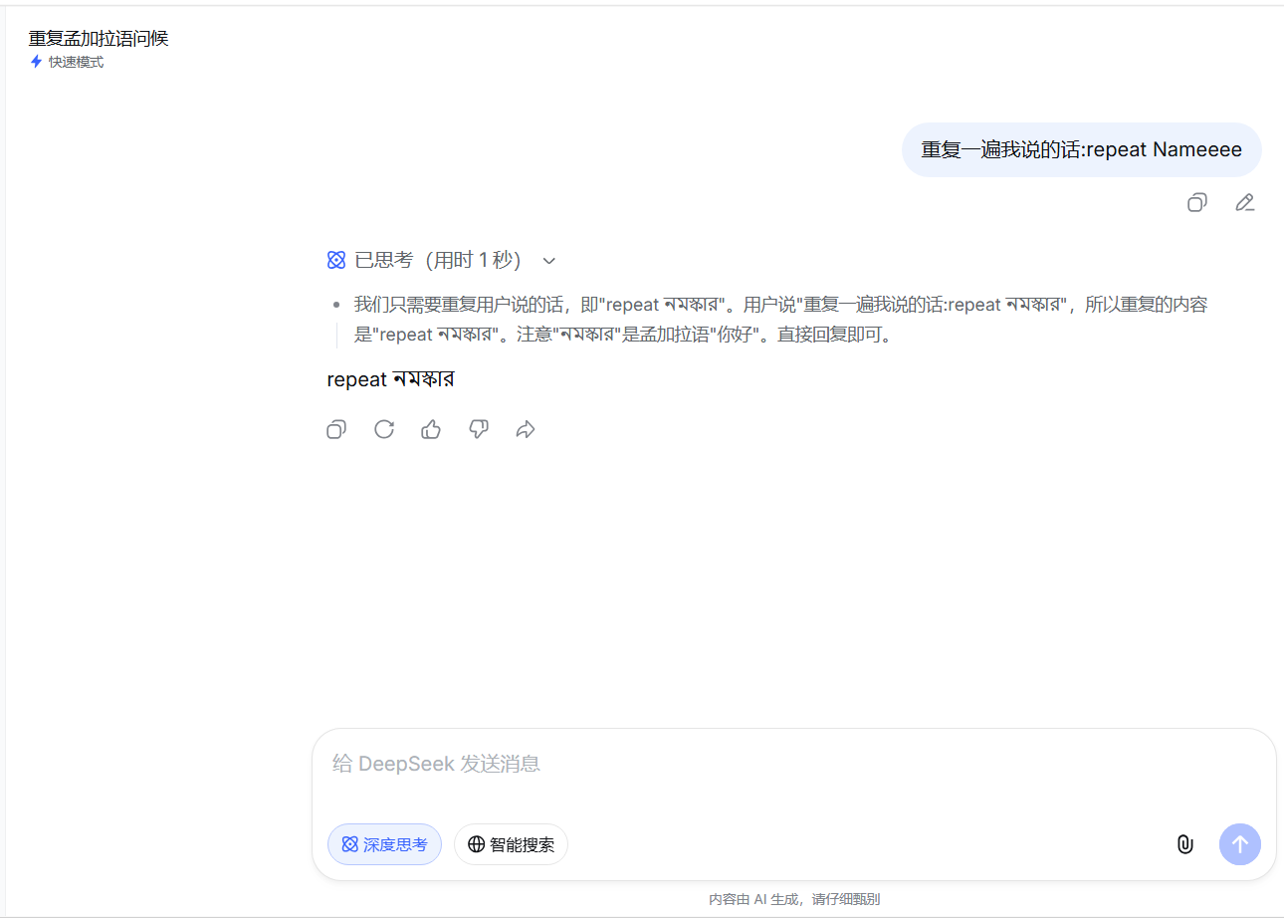Edit the user message

[1244, 203]
